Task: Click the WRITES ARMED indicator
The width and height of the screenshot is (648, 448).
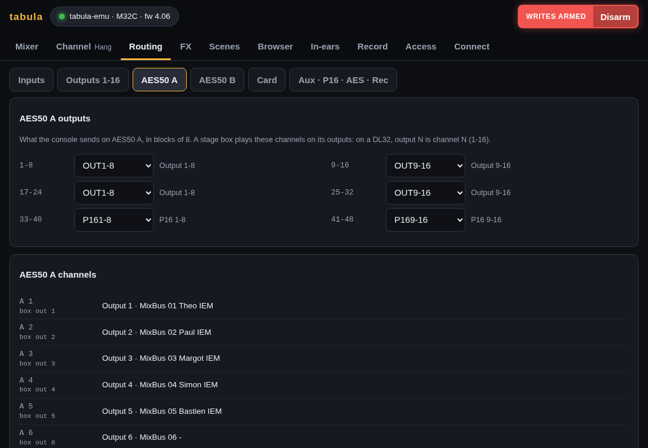Action: (556, 17)
